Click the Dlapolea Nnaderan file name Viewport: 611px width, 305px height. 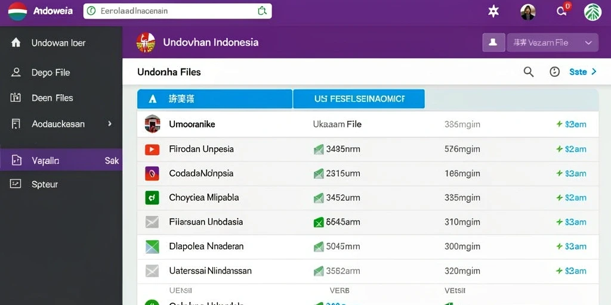pyautogui.click(x=206, y=246)
